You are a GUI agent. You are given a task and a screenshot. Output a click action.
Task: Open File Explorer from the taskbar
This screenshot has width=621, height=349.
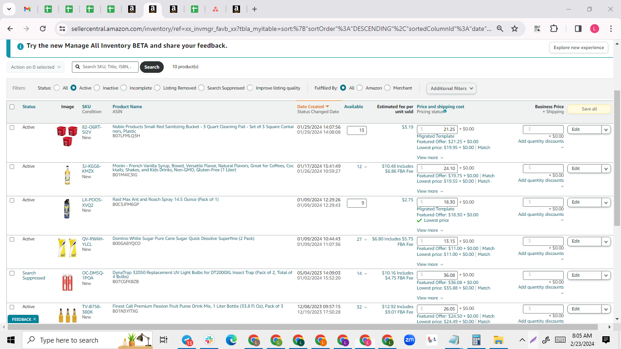click(x=499, y=340)
